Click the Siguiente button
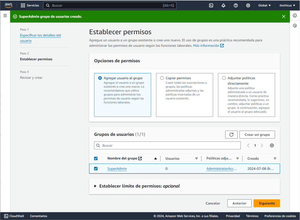Image resolution: width=300 pixels, height=220 pixels. coord(267,203)
